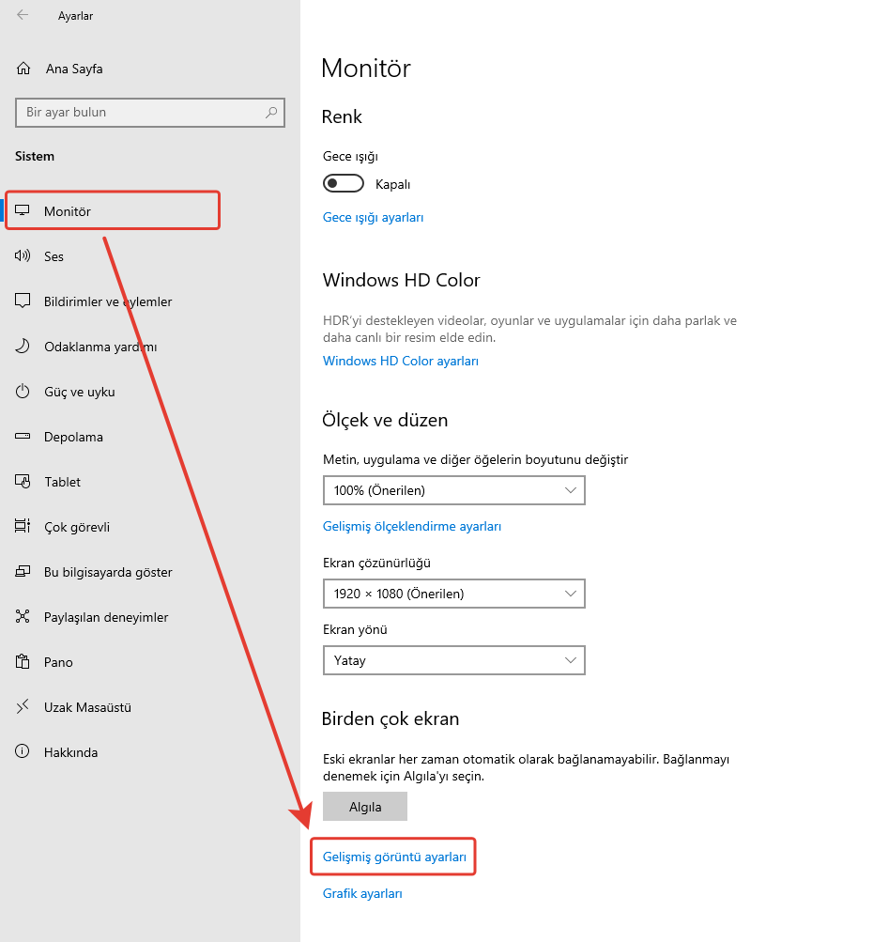Open the 100% (Önerilen) scaling dropdown
This screenshot has width=873, height=942.
tap(453, 490)
